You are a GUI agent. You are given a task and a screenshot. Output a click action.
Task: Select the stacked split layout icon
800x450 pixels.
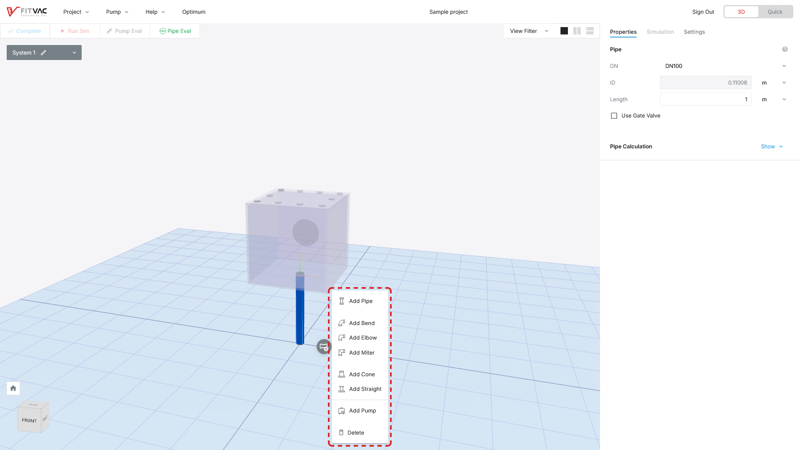(x=590, y=31)
